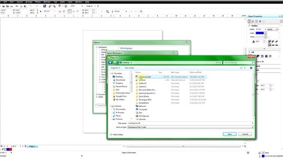The width and height of the screenshot is (283, 159).
Task: Select the Fill tab icon in Object Properties
Action: click(253, 21)
